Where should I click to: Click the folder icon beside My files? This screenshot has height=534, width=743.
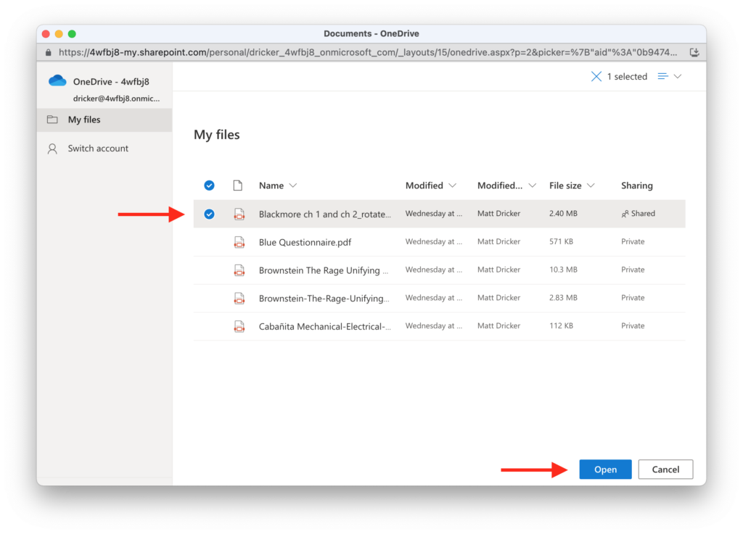click(54, 119)
